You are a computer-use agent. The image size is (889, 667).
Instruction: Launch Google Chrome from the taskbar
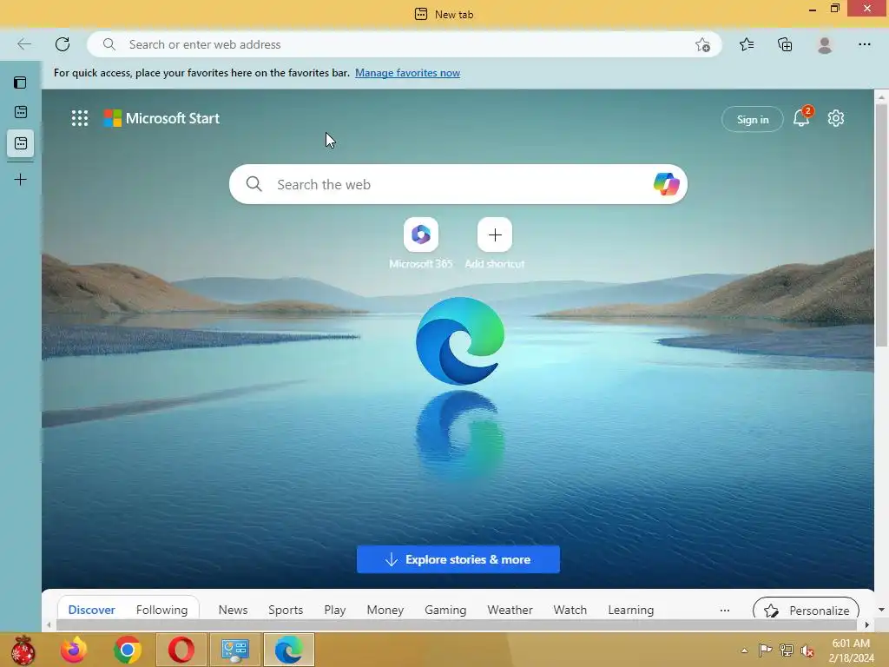coord(127,650)
